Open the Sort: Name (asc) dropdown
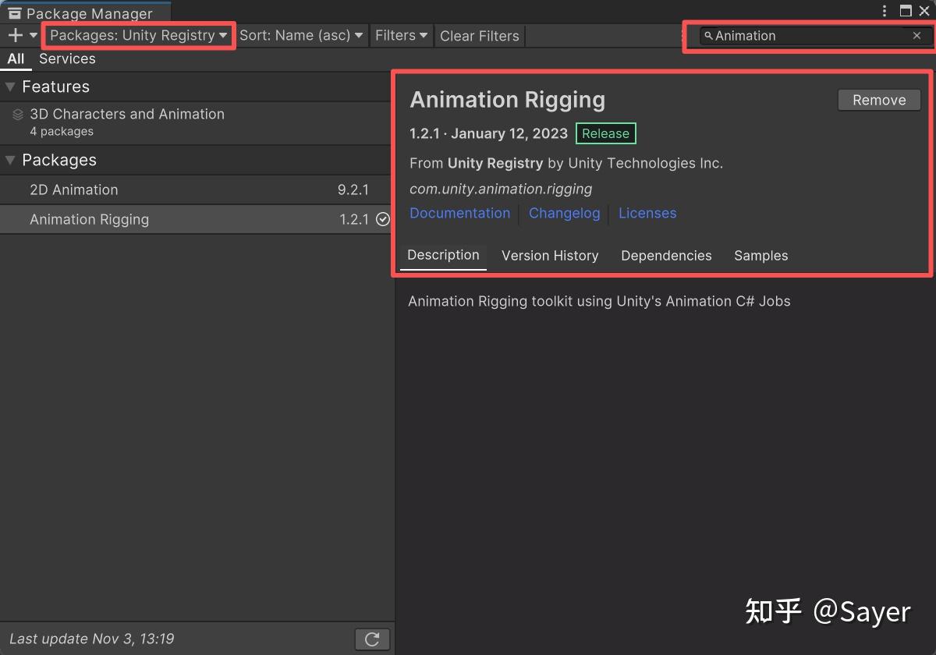Image resolution: width=936 pixels, height=655 pixels. (x=301, y=35)
